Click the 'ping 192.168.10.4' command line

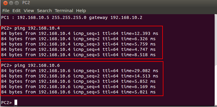point(30,28)
